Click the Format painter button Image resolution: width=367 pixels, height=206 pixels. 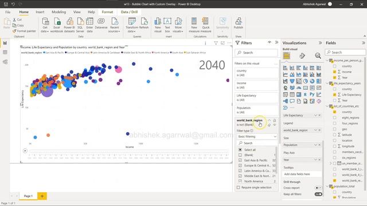coord(24,31)
